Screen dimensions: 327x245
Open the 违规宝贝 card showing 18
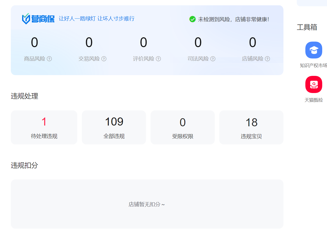(251, 127)
